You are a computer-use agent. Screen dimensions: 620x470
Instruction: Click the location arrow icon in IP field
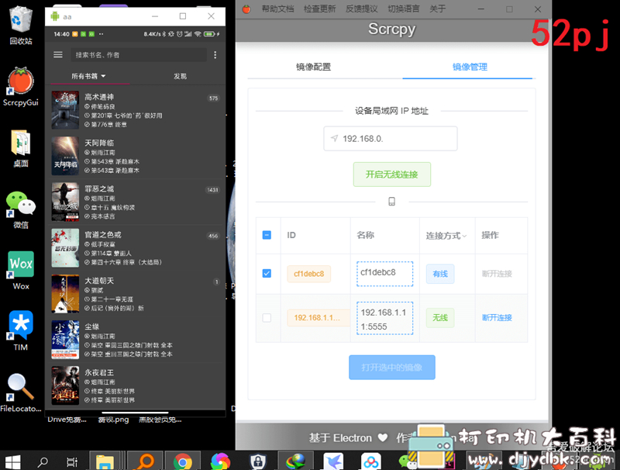[335, 138]
